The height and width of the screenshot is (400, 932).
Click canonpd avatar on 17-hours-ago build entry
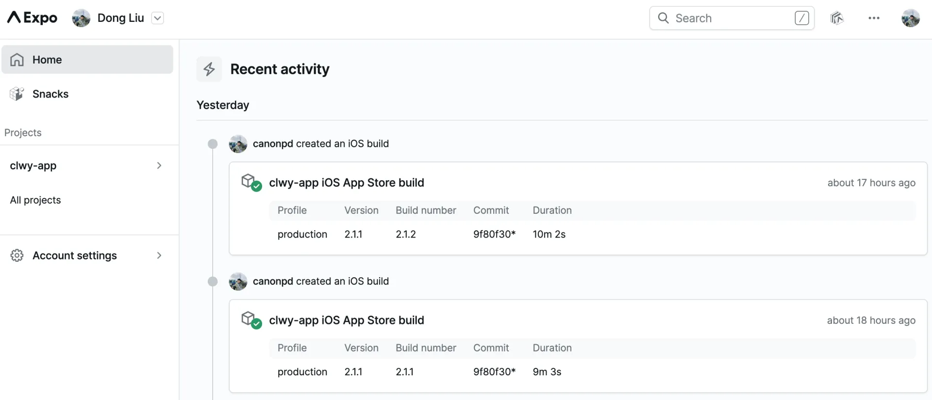tap(238, 144)
